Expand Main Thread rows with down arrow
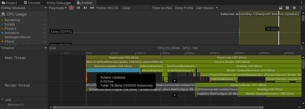The image size is (305, 109). pos(175,81)
